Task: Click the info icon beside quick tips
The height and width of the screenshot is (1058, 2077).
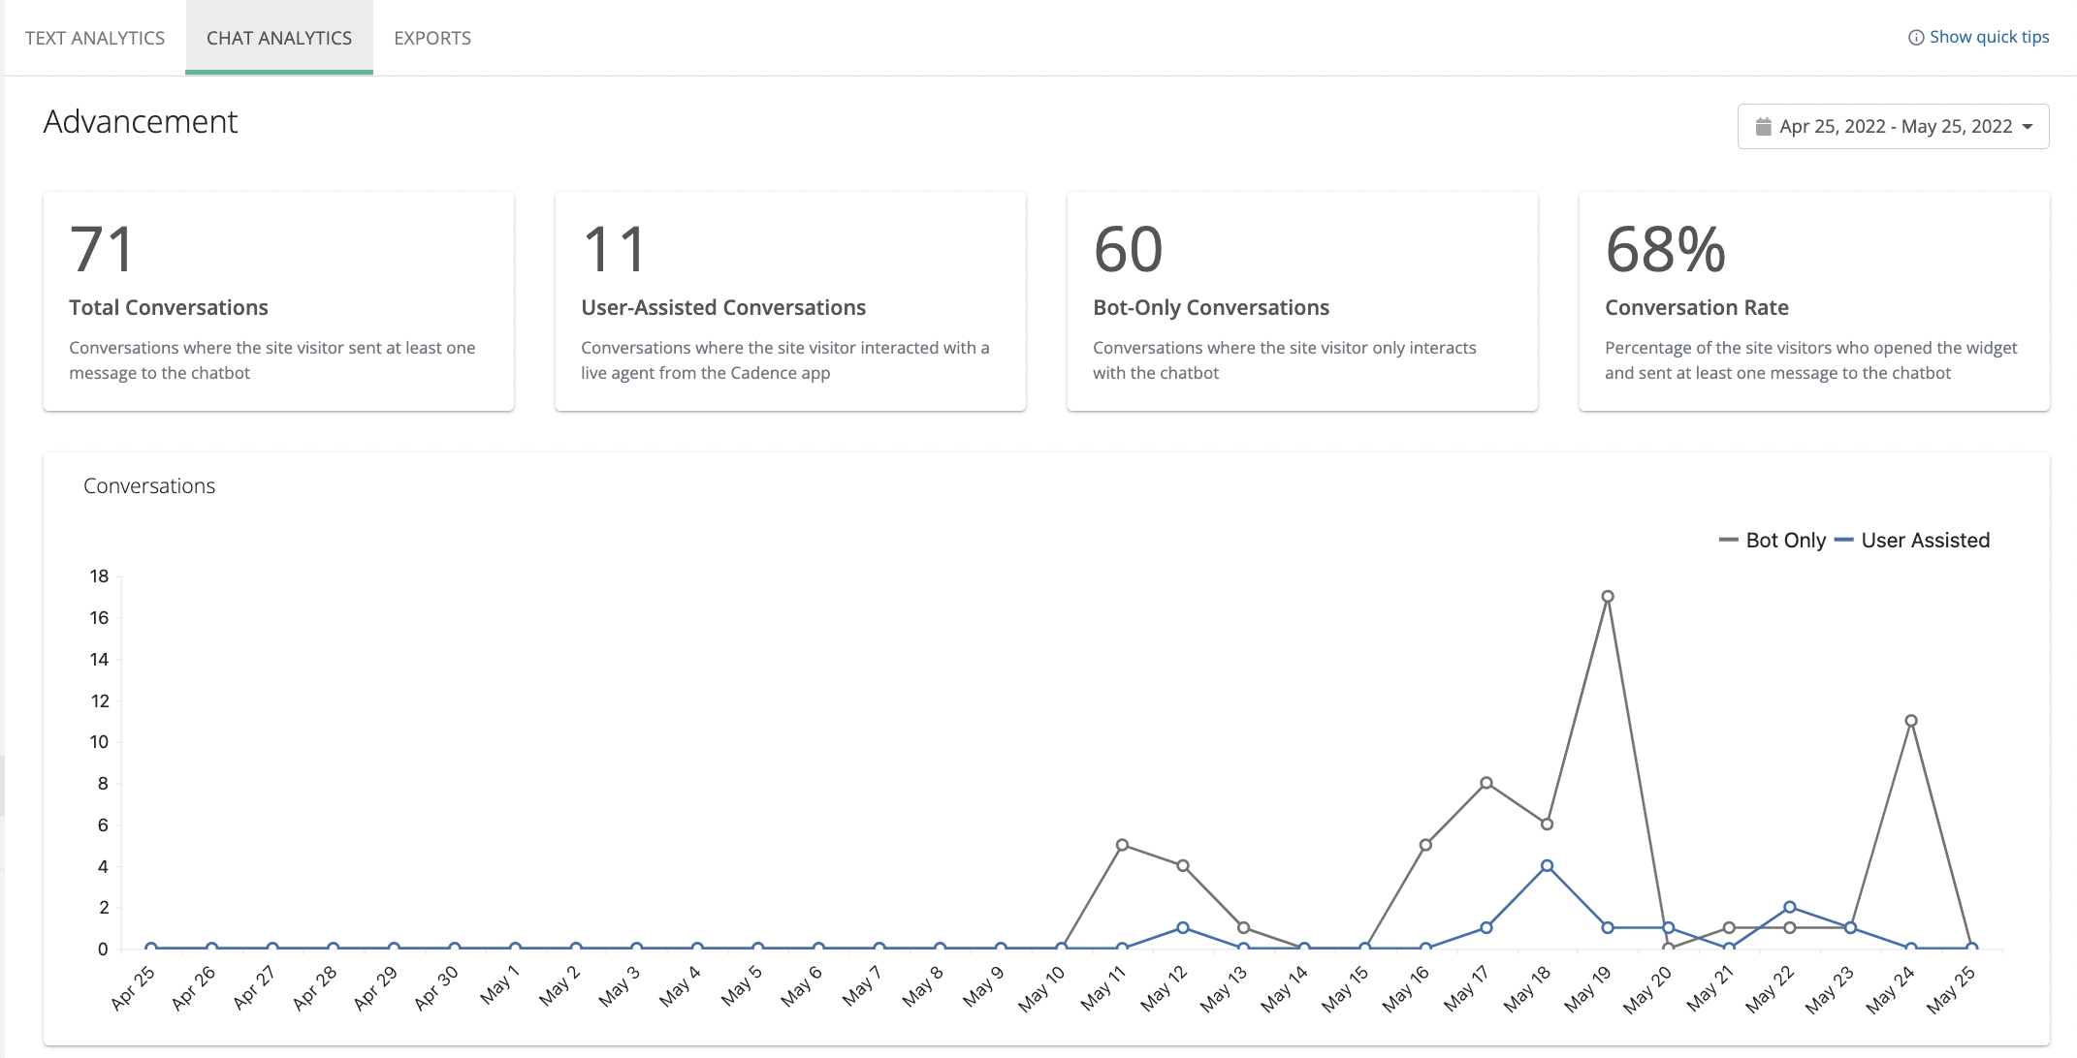Action: point(1915,38)
